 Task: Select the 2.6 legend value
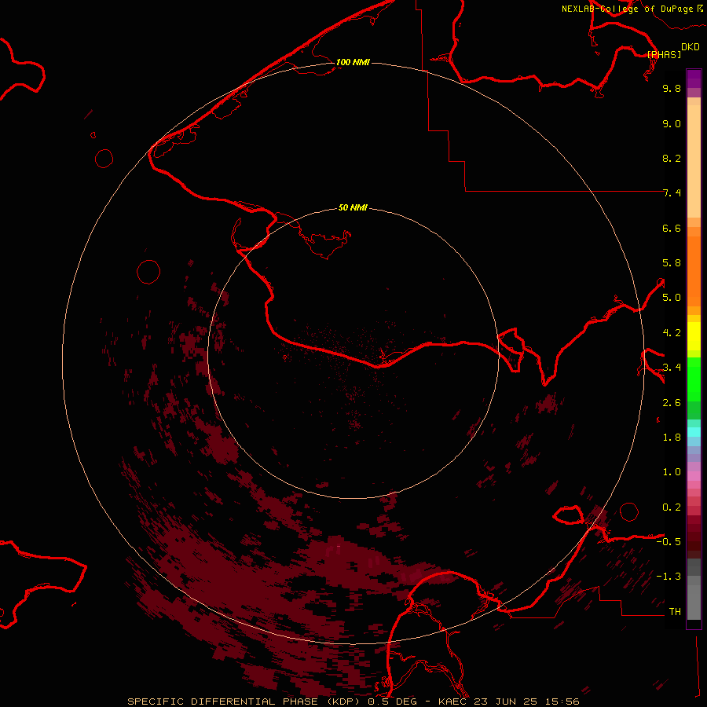(x=672, y=403)
